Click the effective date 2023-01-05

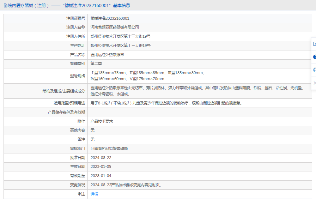101,166
